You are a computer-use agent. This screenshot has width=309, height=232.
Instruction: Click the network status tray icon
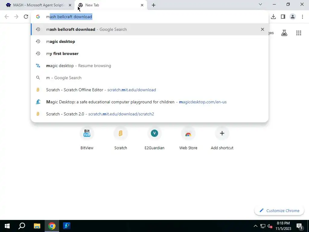tap(263, 226)
